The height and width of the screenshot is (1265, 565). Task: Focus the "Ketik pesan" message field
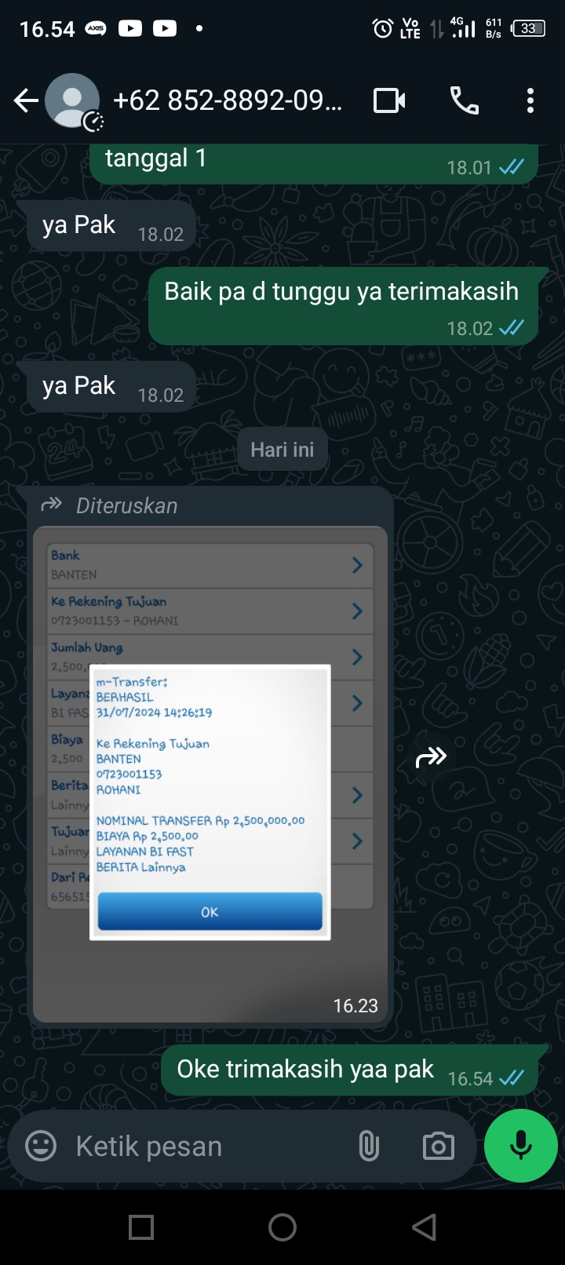(x=208, y=1147)
